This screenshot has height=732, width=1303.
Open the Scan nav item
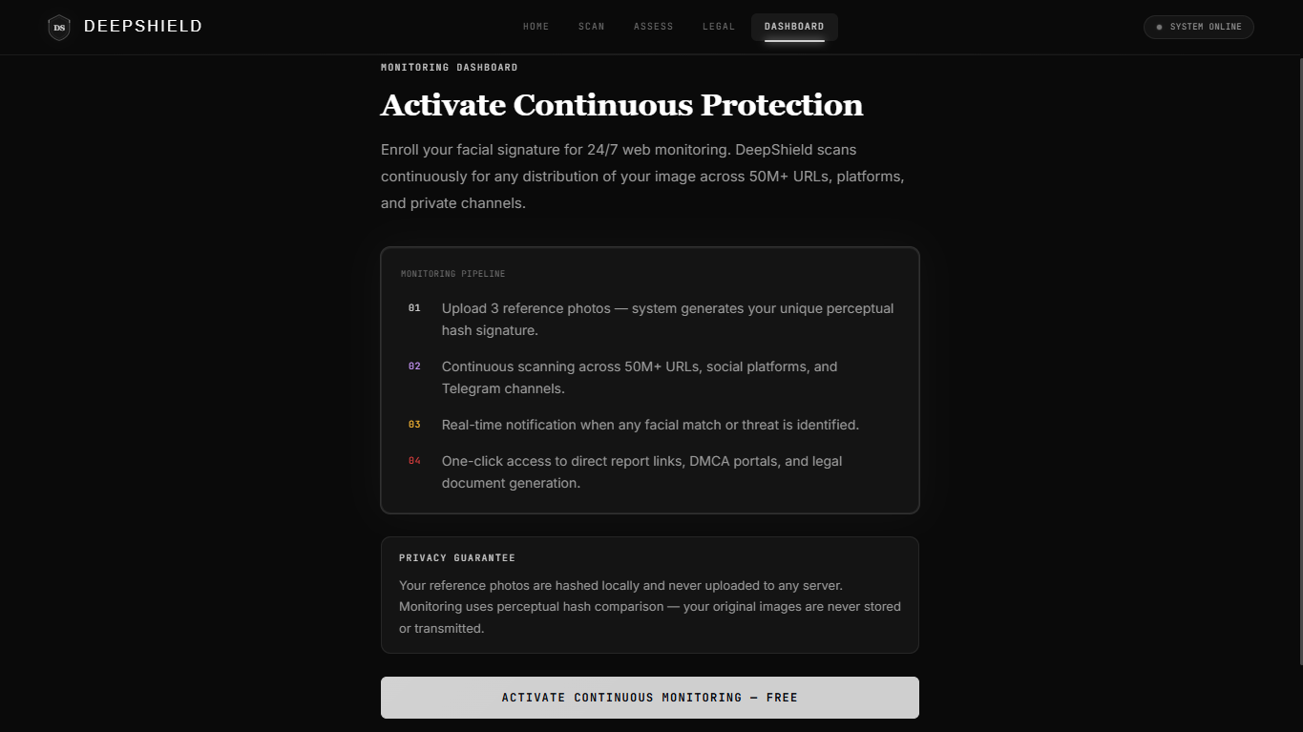coord(592,27)
